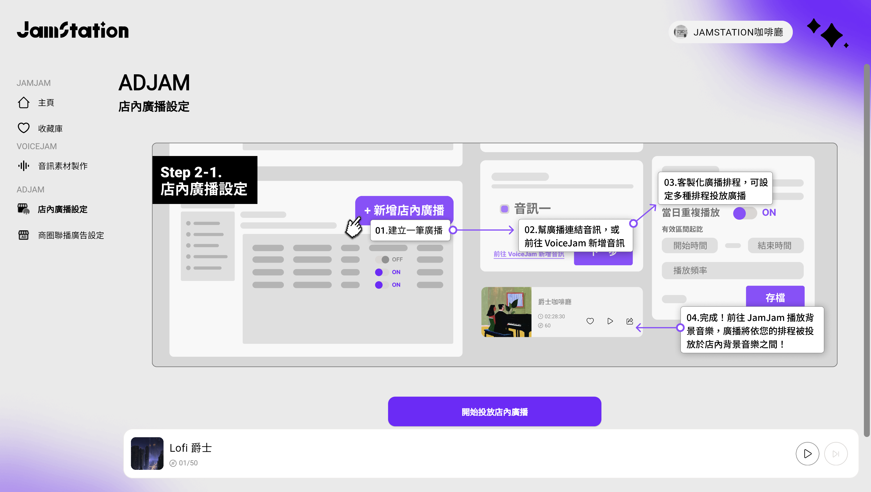
Task: Click the Step 2-1 tutorial image
Action: click(494, 255)
